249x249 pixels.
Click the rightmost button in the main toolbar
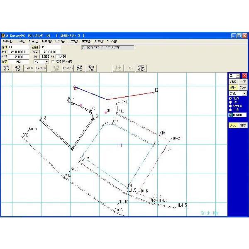click(x=142, y=68)
